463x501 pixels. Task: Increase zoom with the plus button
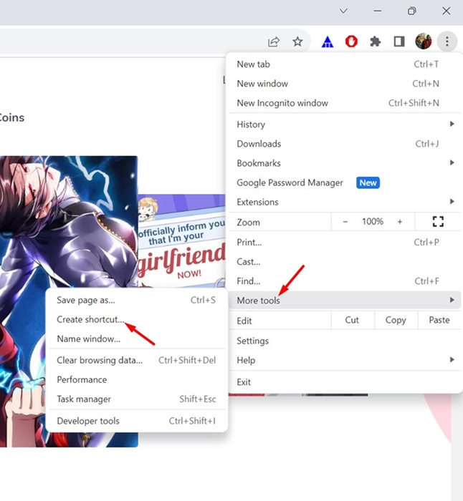(400, 221)
